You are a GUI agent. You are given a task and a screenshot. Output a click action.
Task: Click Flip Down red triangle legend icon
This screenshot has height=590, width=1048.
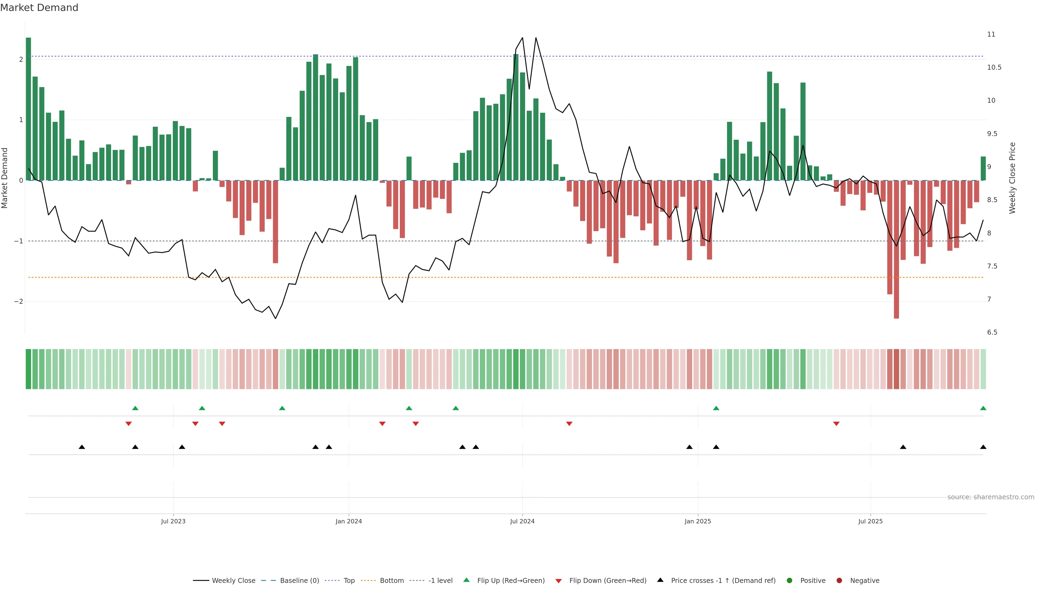tap(559, 581)
